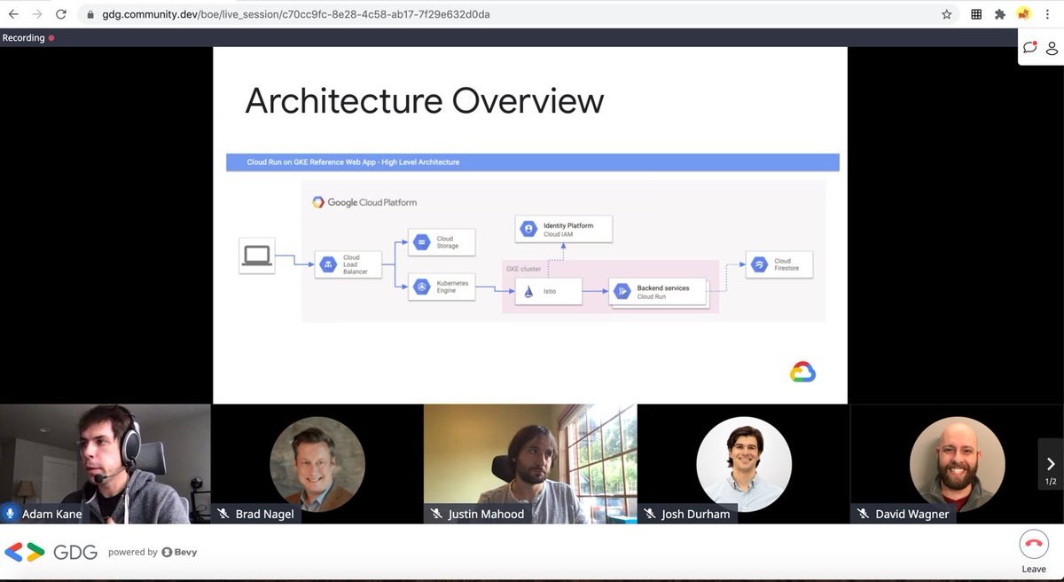
Task: Click the browser profile avatar icon
Action: (x=1024, y=13)
